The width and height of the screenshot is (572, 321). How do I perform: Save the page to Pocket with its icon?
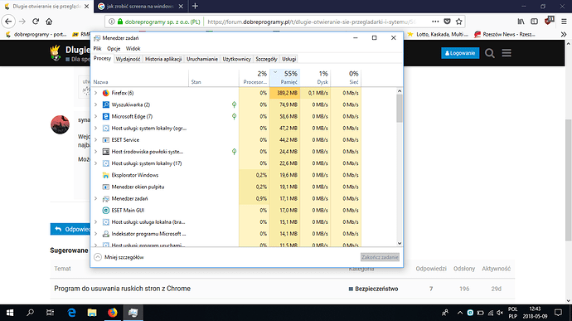point(447,22)
